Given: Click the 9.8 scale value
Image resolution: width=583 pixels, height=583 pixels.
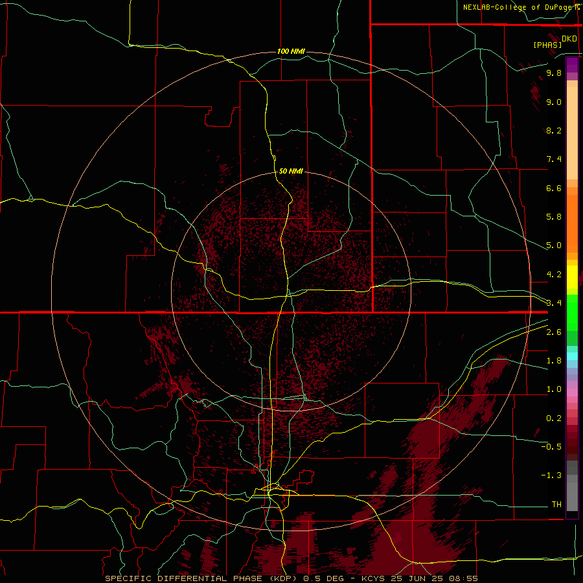Looking at the screenshot, I should click(554, 73).
